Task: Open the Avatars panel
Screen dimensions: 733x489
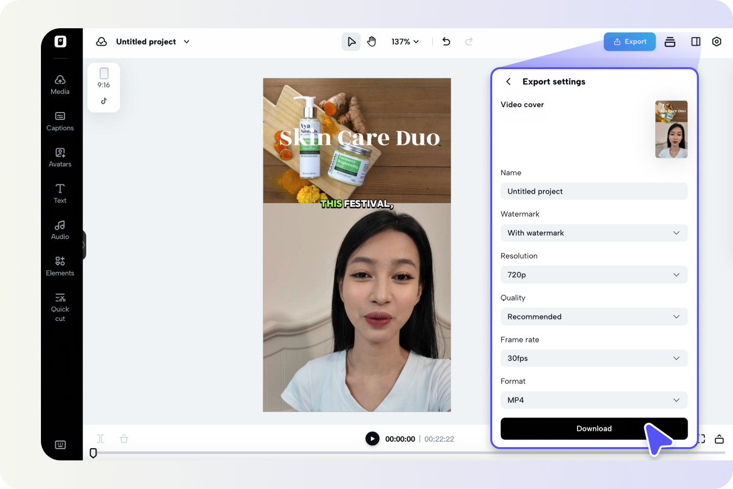Action: 60,157
